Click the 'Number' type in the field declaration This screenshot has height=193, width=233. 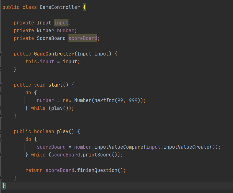45,30
